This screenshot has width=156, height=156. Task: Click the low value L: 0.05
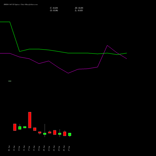(x=79, y=11)
